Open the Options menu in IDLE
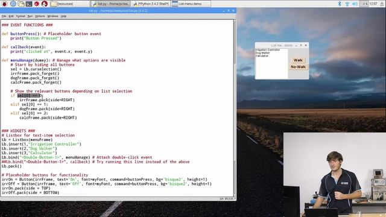This screenshot has height=217, width=386. [x=40, y=16]
